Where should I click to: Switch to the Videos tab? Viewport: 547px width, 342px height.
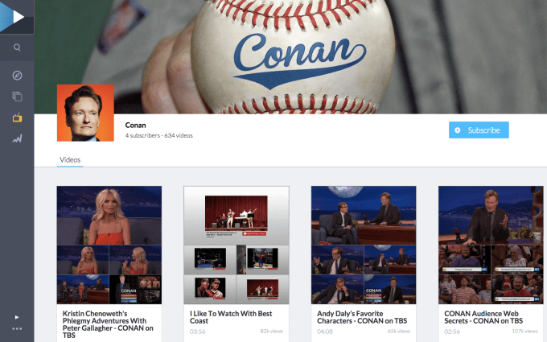point(70,160)
